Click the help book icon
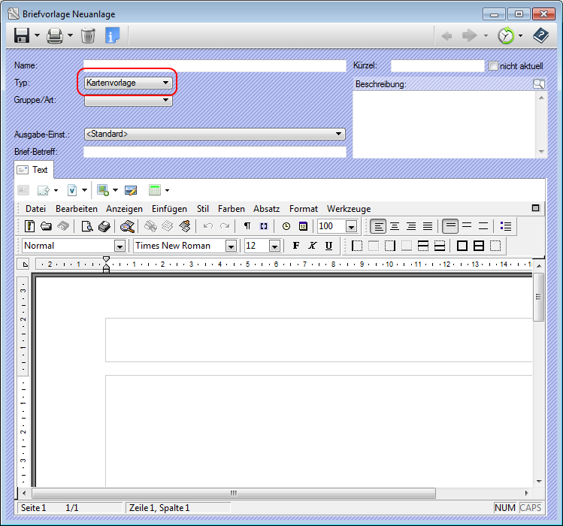This screenshot has height=526, width=563. [x=540, y=35]
